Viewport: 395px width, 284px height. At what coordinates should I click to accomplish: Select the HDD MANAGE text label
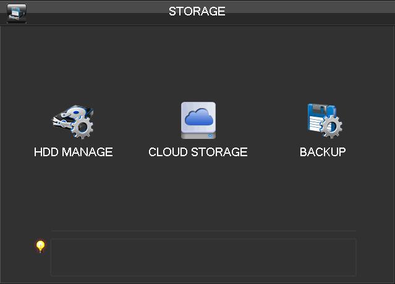tap(74, 152)
